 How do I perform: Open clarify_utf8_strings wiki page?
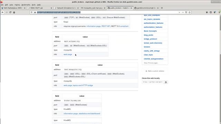pyautogui.click(x=152, y=51)
